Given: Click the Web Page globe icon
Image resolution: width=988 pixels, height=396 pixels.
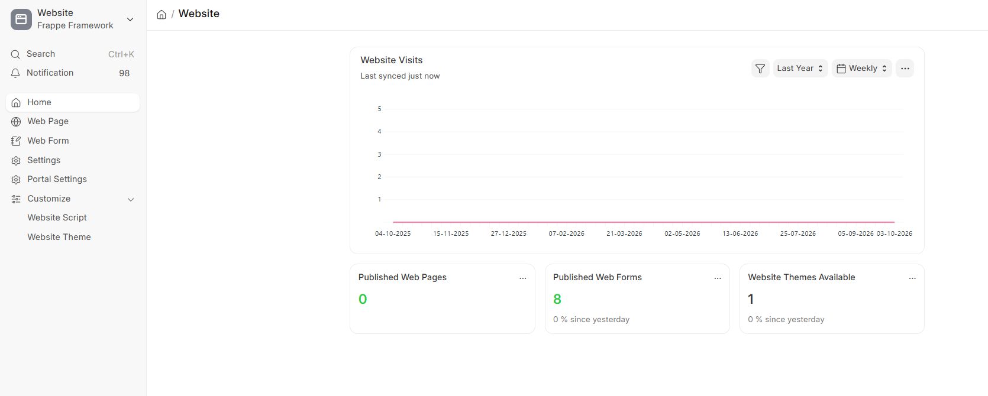Looking at the screenshot, I should [16, 122].
